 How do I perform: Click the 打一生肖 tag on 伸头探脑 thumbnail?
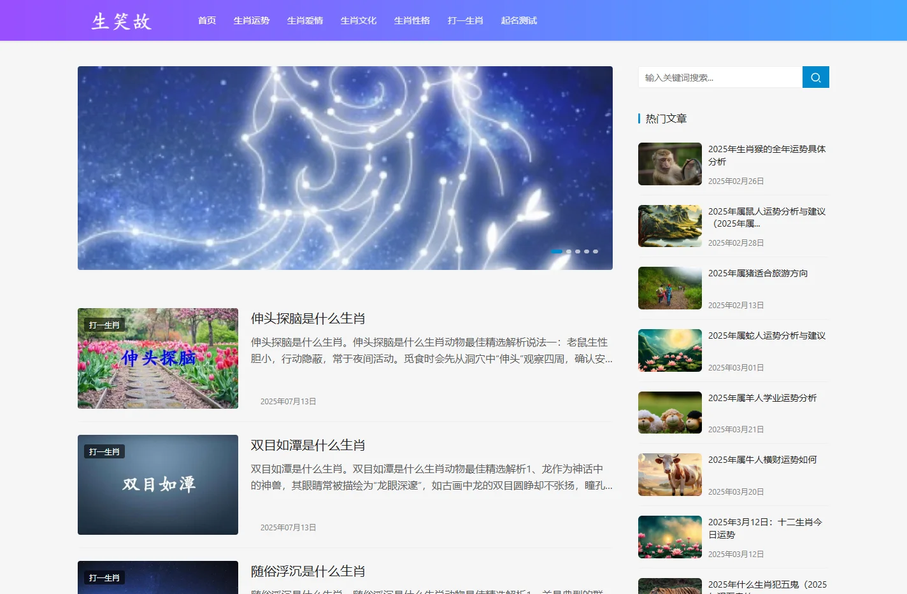[104, 325]
